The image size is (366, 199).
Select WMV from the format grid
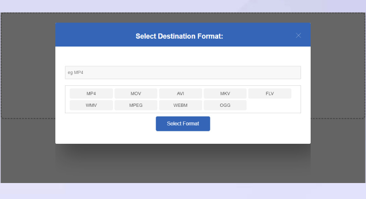(x=91, y=105)
